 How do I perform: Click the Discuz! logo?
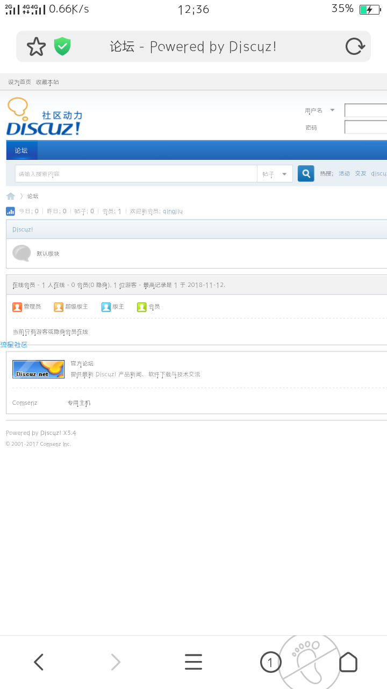[44, 117]
